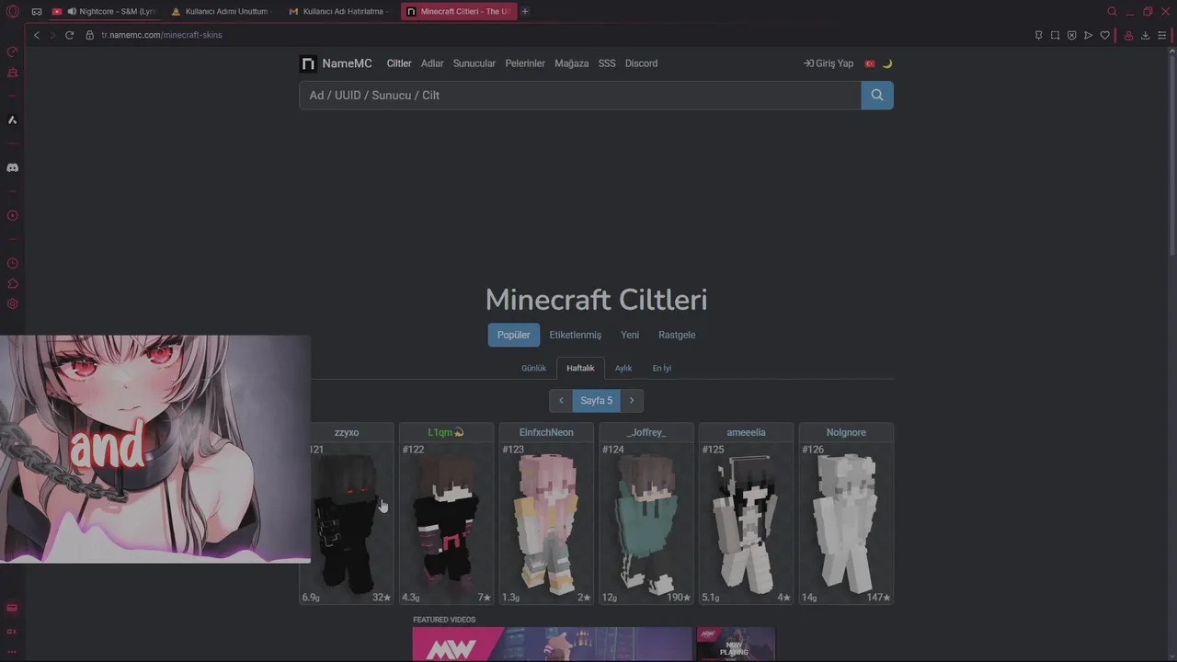Click the MW featured video thumbnail
Screen dimensions: 1177x662
click(553, 645)
